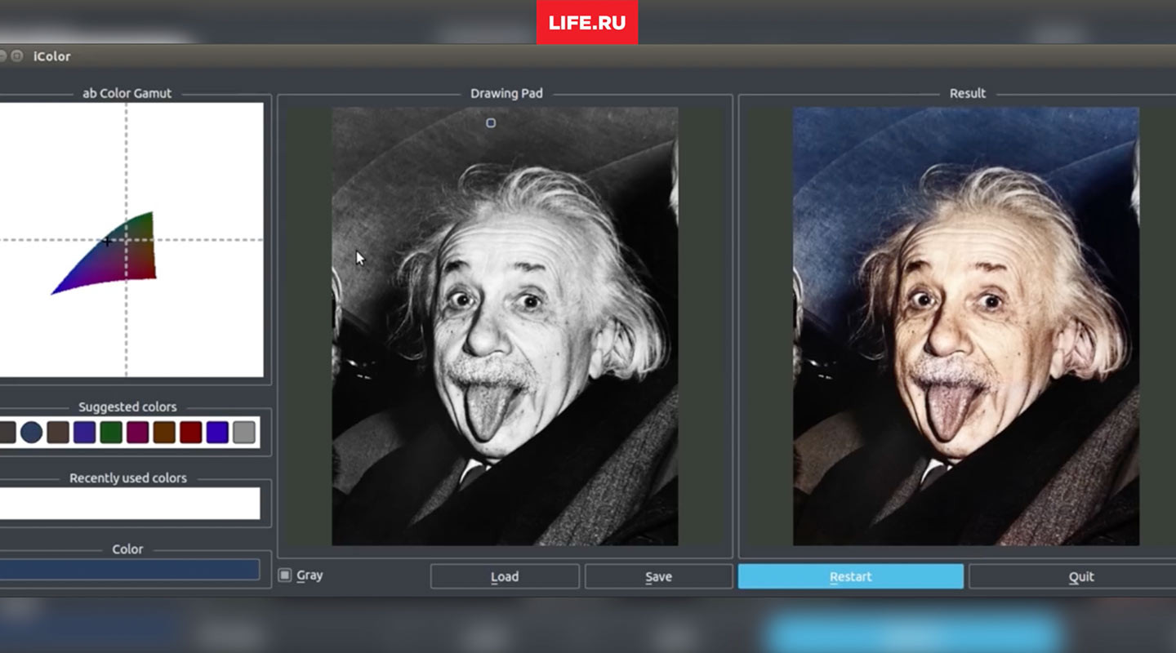Click the Load button
This screenshot has width=1176, height=653.
point(505,576)
